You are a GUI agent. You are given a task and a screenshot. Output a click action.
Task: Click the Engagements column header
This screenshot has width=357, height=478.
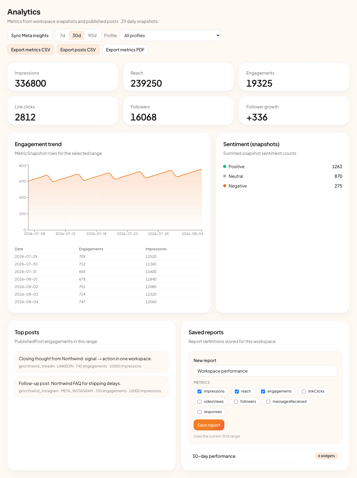[91, 249]
